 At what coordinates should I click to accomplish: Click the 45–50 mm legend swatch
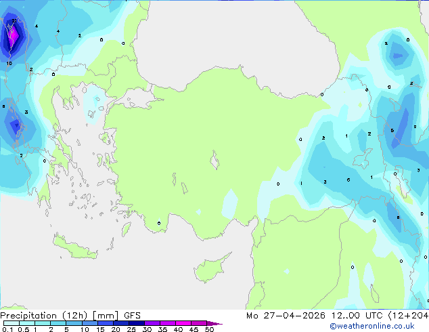pyautogui.click(x=199, y=323)
